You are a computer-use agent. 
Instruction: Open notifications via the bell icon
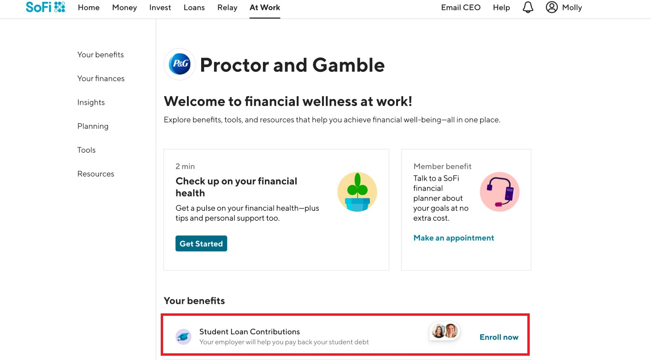pos(527,7)
